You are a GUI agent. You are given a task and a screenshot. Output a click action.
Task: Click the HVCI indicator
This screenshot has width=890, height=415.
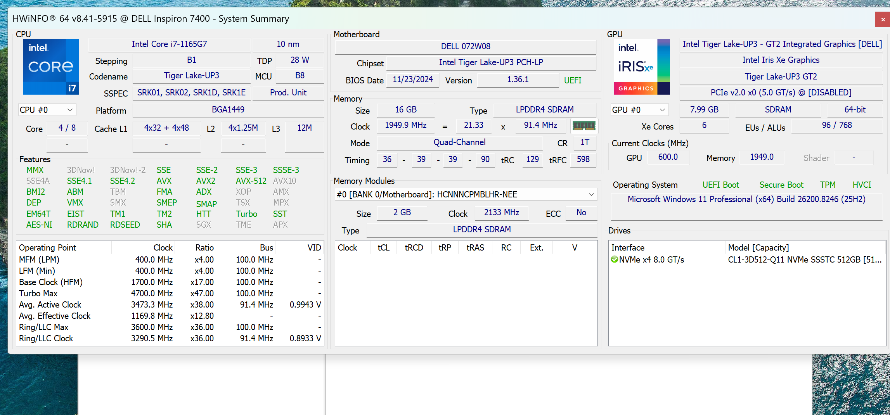pos(862,185)
